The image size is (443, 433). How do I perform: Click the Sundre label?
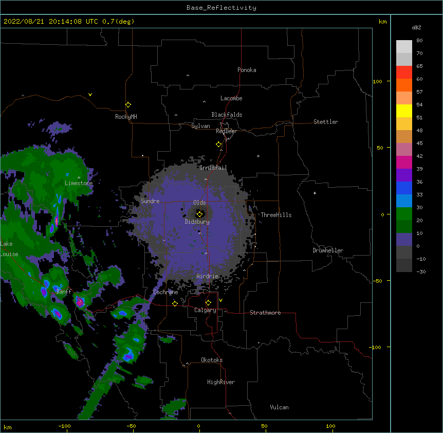(150, 201)
